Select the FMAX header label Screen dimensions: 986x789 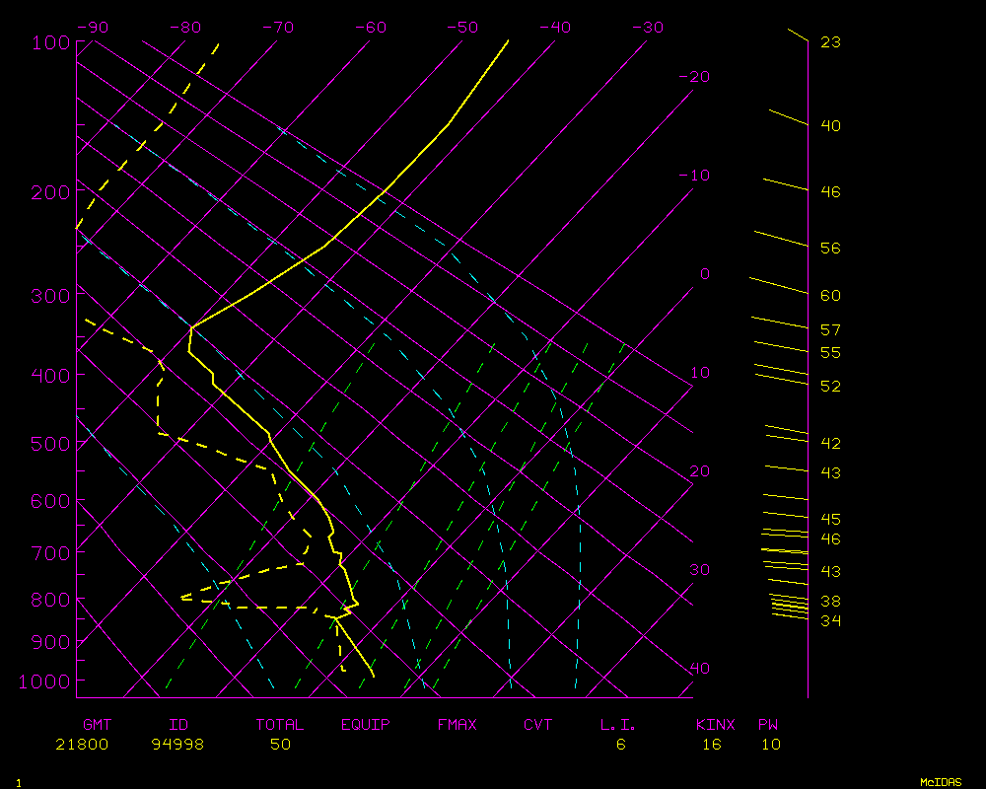click(457, 725)
